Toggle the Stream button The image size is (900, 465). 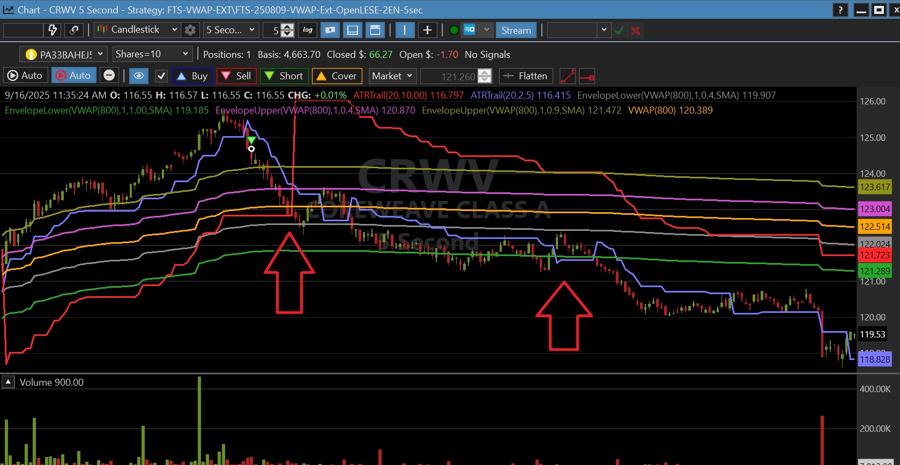(x=516, y=30)
